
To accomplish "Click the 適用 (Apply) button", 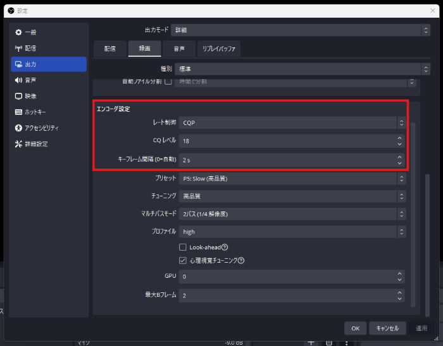I will [x=421, y=328].
